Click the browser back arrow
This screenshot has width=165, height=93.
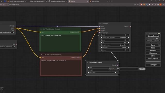[1, 5]
